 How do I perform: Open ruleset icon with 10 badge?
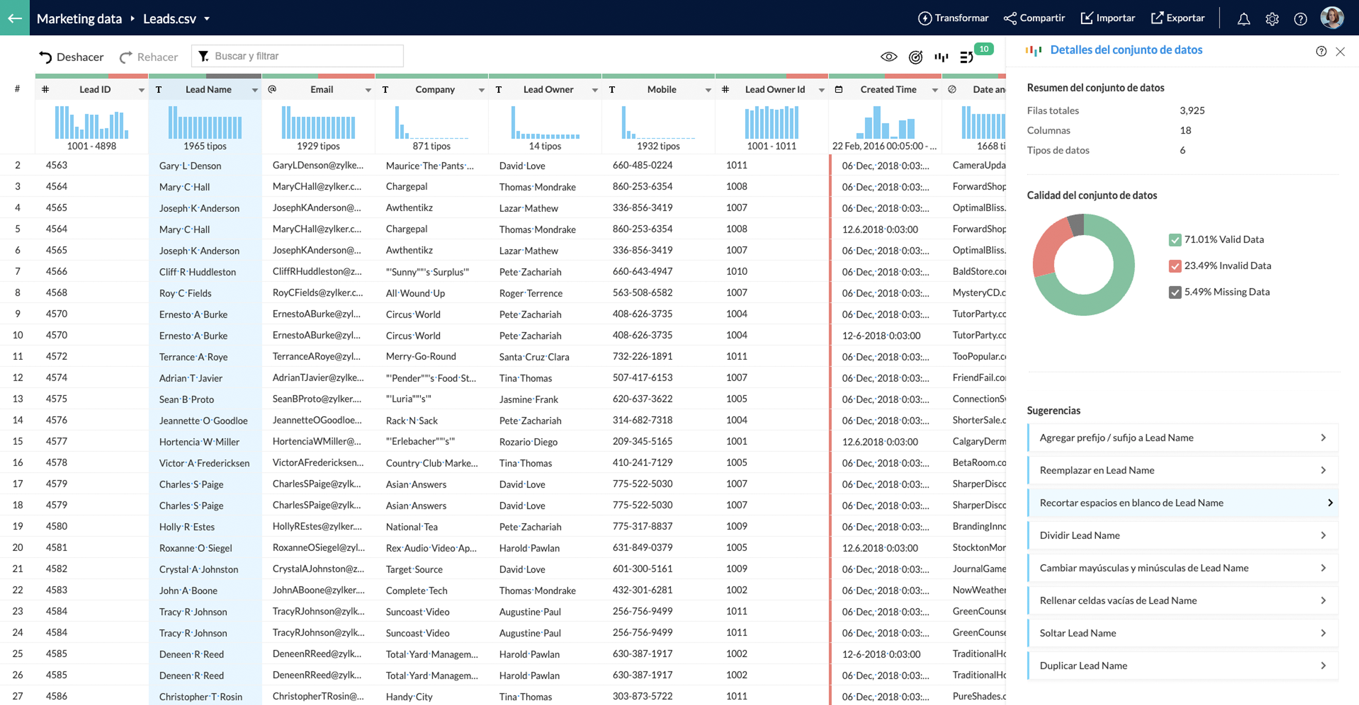point(967,57)
